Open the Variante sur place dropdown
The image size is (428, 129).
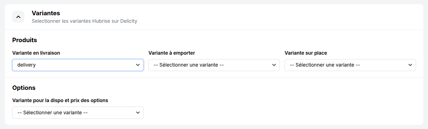[x=350, y=65]
